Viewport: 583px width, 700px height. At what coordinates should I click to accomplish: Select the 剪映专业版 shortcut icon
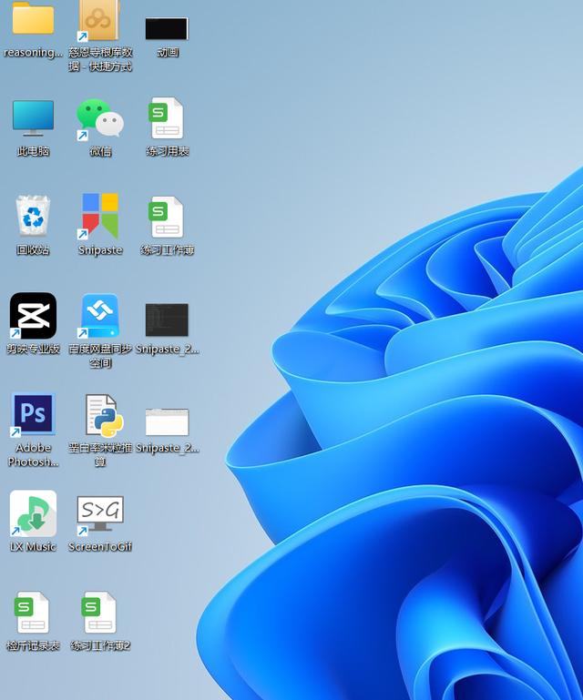tap(33, 316)
